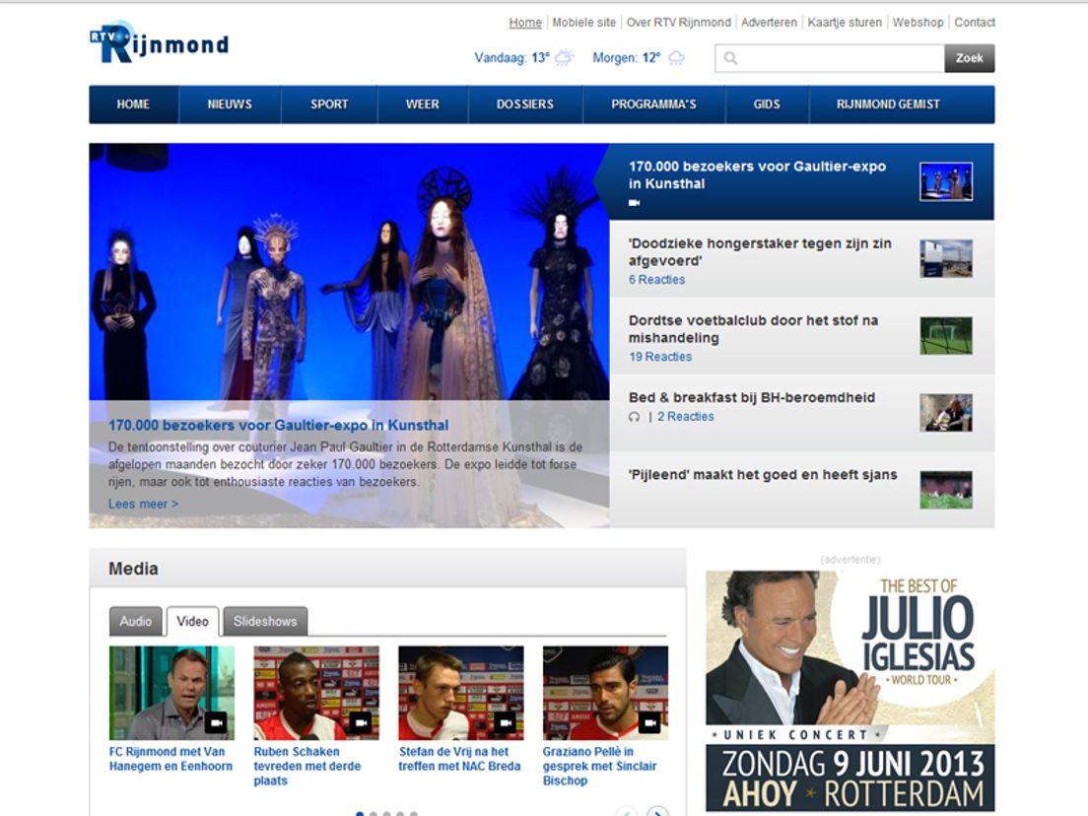Click Pijleend story thumbnail
The image size is (1088, 816).
(946, 490)
